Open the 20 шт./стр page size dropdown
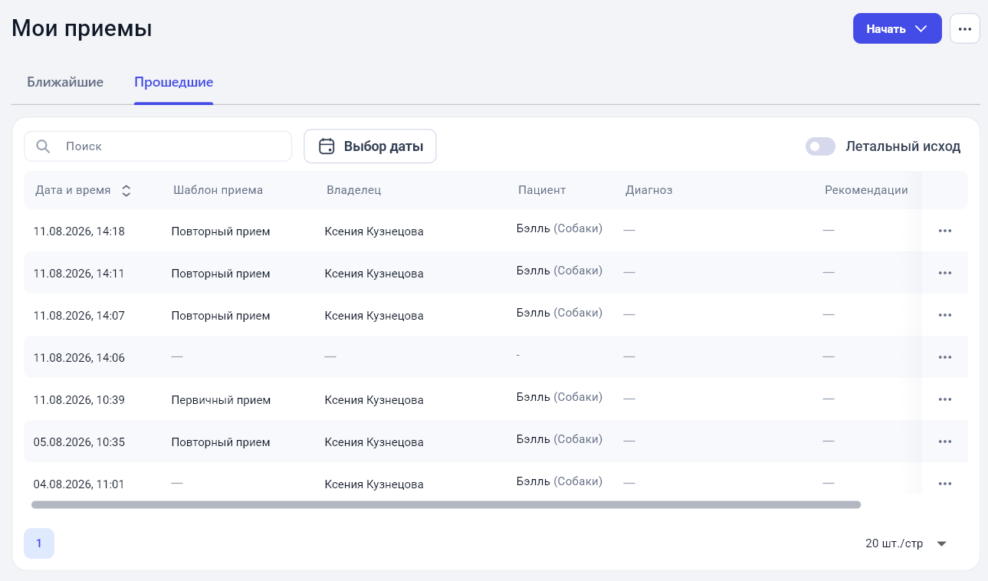The width and height of the screenshot is (988, 581). click(x=907, y=543)
